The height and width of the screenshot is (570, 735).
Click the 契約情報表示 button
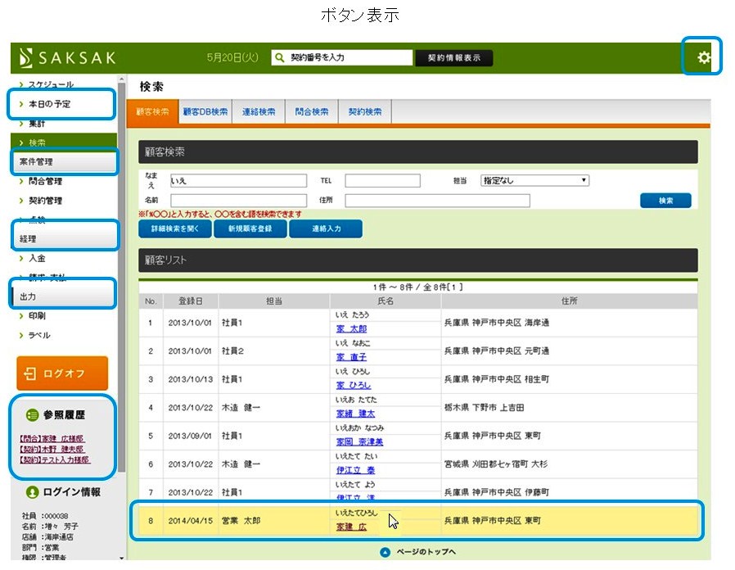point(453,57)
